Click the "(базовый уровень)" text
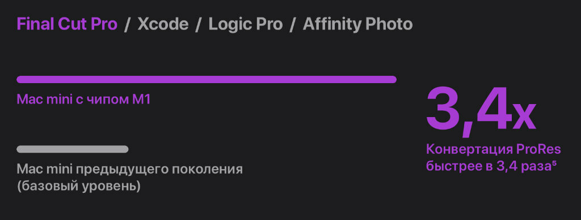Screen dimensions: 581x220 pyautogui.click(x=78, y=186)
